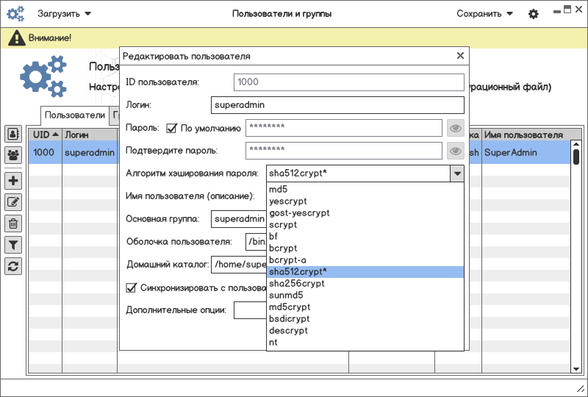The height and width of the screenshot is (397, 588).
Task: Toggle the default password checkbox
Action: click(172, 129)
